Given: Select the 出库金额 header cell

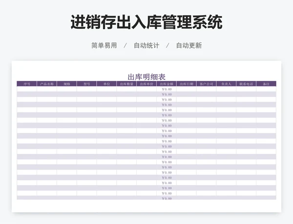Looking at the screenshot, I should 167,84.
